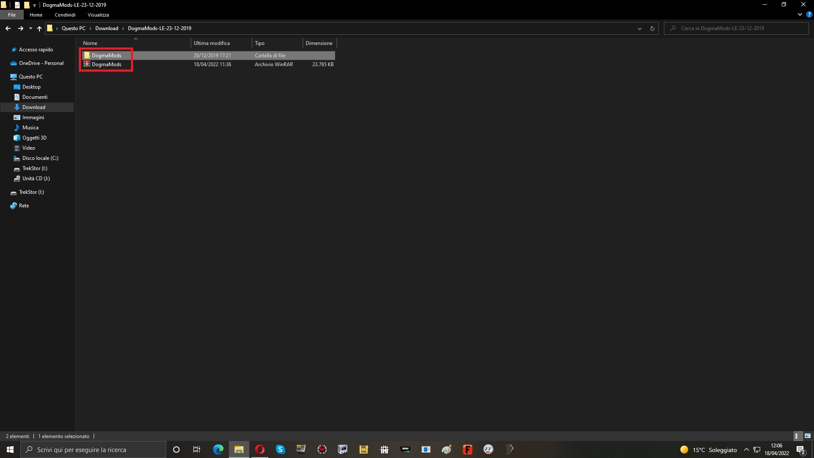Show hidden icons in the system tray

pos(747,450)
